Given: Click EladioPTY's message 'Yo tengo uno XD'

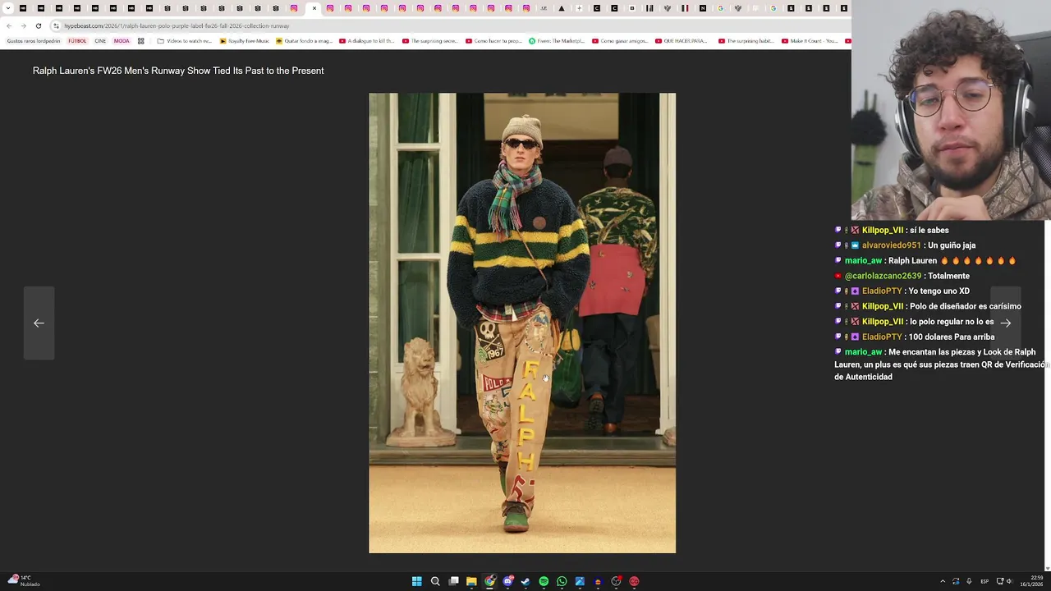Looking at the screenshot, I should [939, 291].
